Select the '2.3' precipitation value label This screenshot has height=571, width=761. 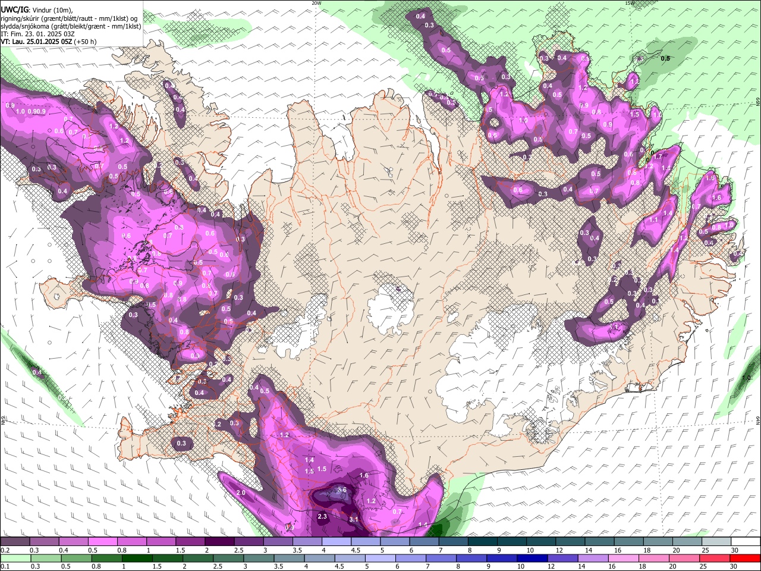click(x=323, y=516)
